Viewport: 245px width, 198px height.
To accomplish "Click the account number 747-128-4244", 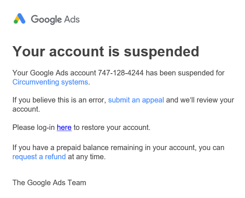I will [121, 73].
